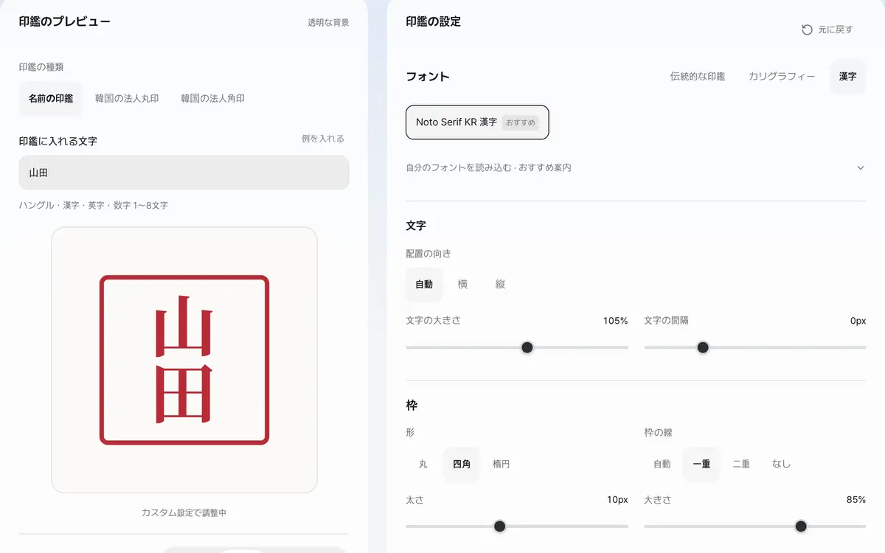Select 韓国の法人丸印 seal type

[x=127, y=98]
